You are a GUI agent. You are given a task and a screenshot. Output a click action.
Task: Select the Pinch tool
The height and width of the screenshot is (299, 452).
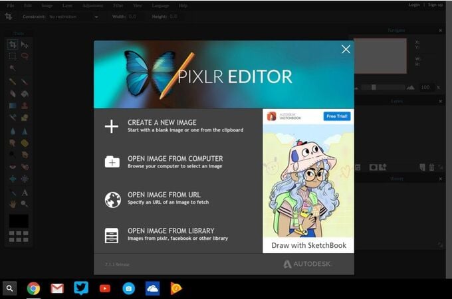click(25, 179)
